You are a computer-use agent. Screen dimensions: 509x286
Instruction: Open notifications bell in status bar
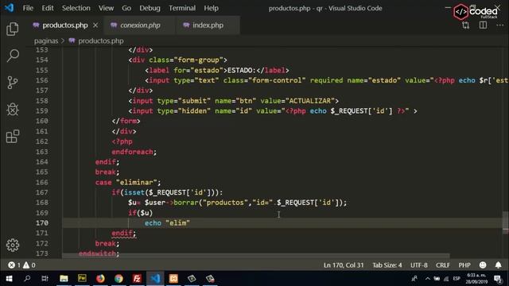(x=499, y=265)
